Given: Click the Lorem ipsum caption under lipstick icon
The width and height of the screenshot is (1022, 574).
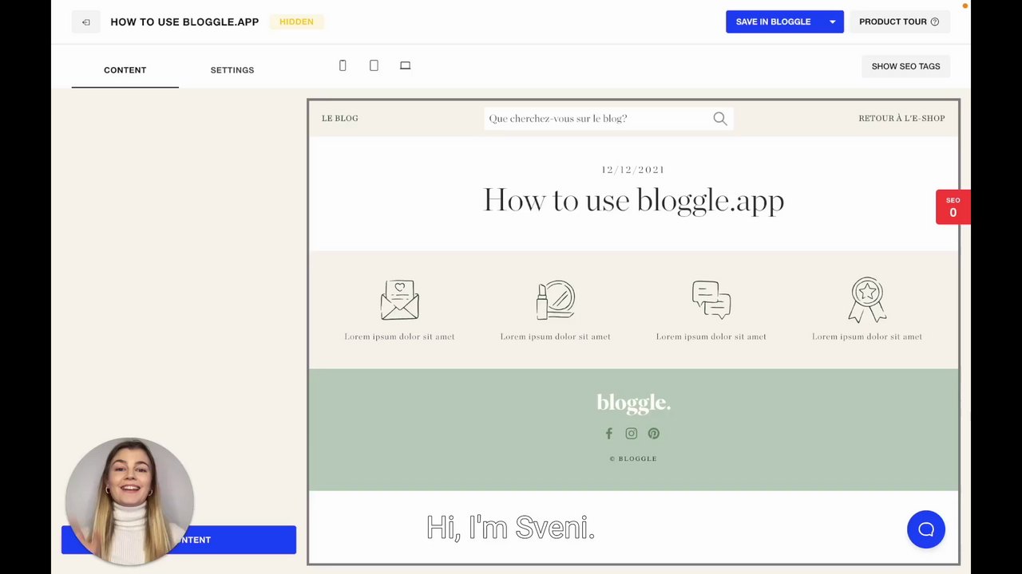Looking at the screenshot, I should [556, 337].
